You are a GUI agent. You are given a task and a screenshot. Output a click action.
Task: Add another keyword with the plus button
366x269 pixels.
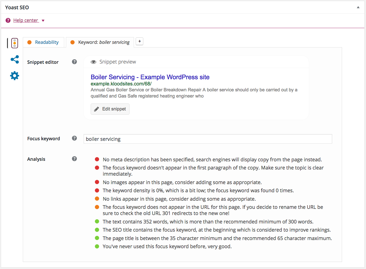coord(139,41)
